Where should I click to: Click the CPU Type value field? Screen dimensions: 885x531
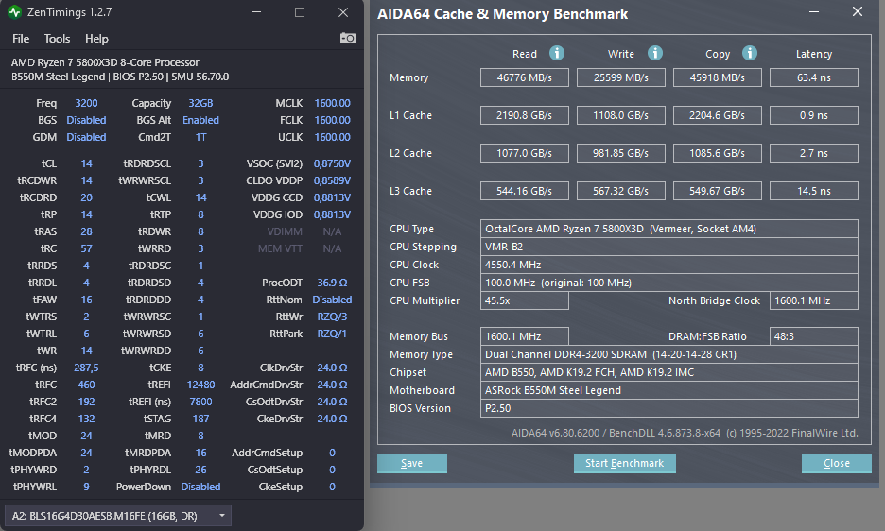(x=669, y=229)
